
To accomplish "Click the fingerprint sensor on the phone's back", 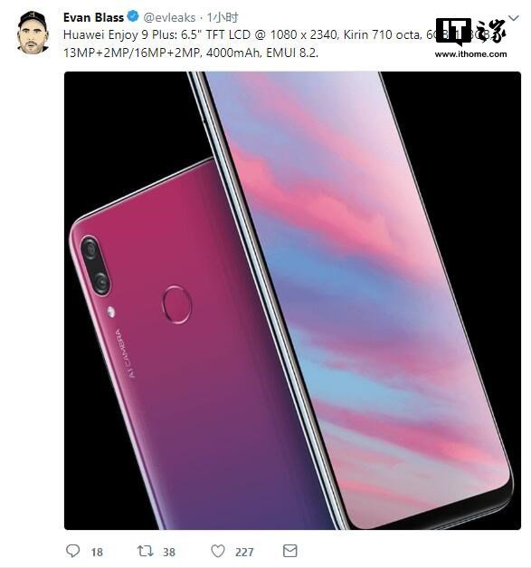I will [176, 304].
